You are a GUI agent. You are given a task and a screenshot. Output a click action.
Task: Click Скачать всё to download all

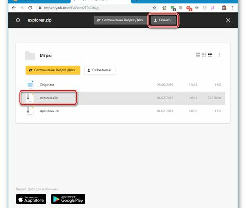tap(100, 70)
